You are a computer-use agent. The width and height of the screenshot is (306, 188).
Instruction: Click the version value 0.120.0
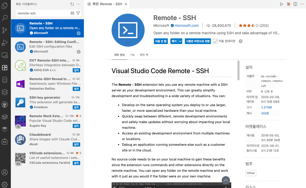(x=267, y=91)
